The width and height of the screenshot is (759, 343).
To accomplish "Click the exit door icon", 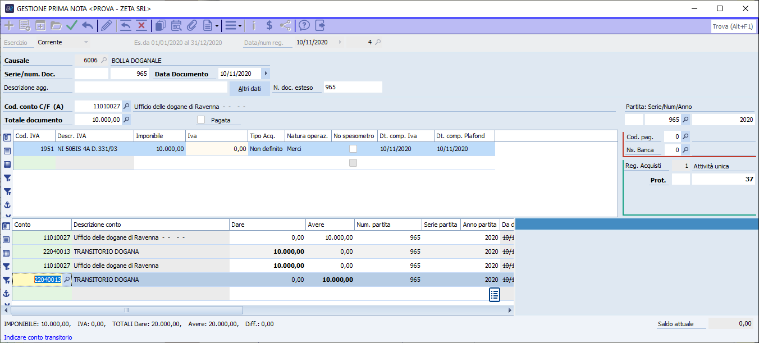I will (321, 25).
